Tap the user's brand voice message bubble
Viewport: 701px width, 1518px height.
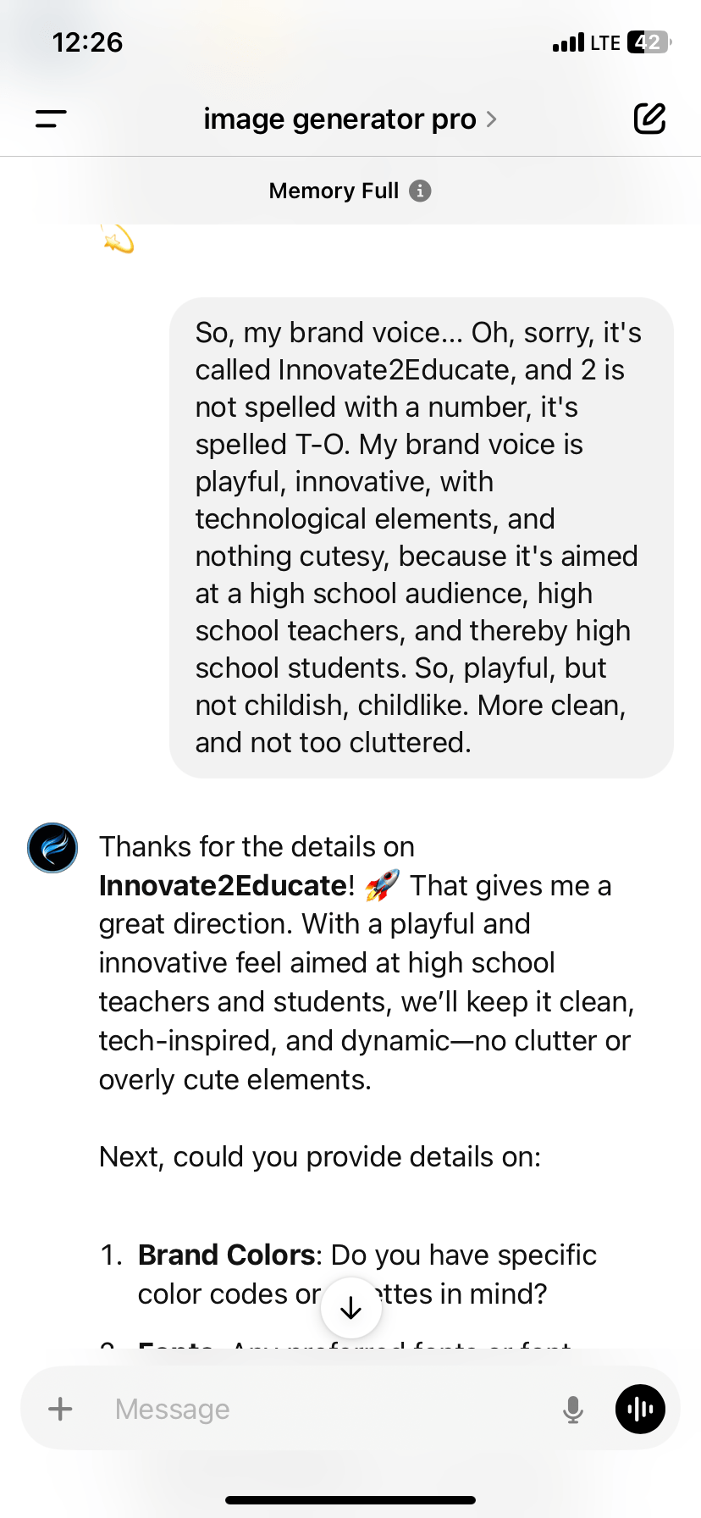click(421, 537)
